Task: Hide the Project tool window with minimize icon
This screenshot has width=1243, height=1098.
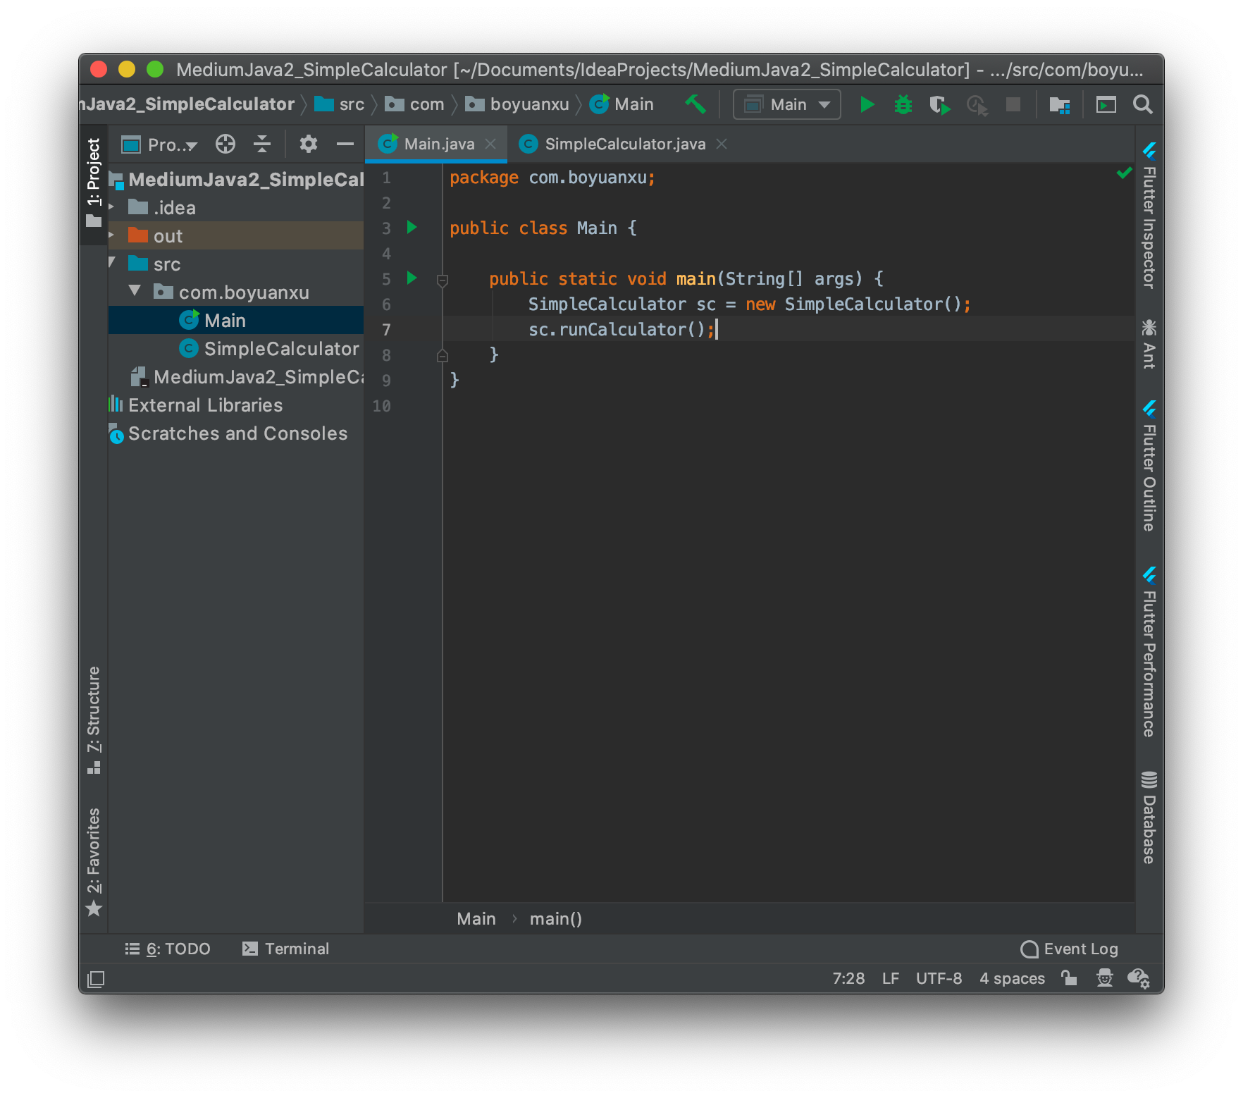Action: pyautogui.click(x=345, y=144)
